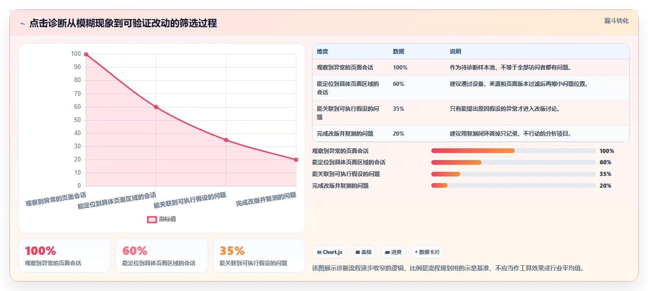Click the 35% label after the third progress bar
This screenshot has height=291, width=648.
tap(605, 174)
